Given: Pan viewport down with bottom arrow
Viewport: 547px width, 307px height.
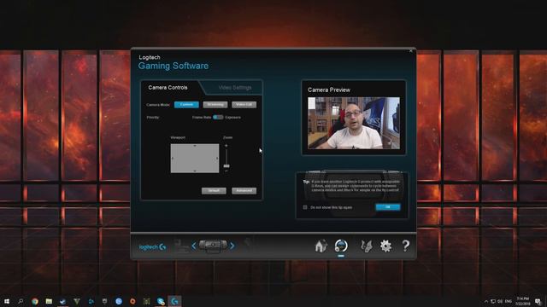Looking at the screenshot, I should coord(195,171).
